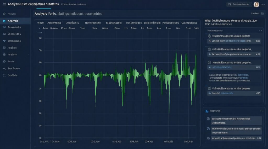Toggle the circle icon of third upper-panel entry
This screenshot has height=149, width=268.
pos(209,63)
